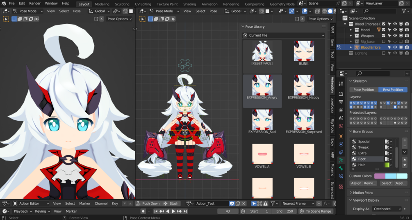
Task: Click the show errors warning icon in Action Editor
Action: tap(266, 204)
